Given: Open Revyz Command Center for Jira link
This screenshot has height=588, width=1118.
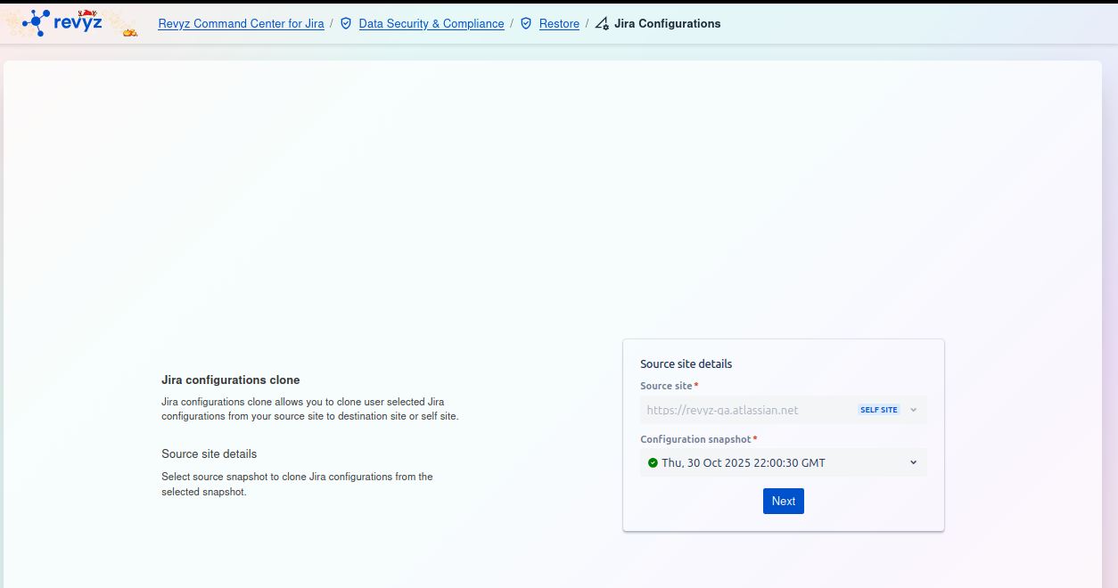Looking at the screenshot, I should pos(241,24).
